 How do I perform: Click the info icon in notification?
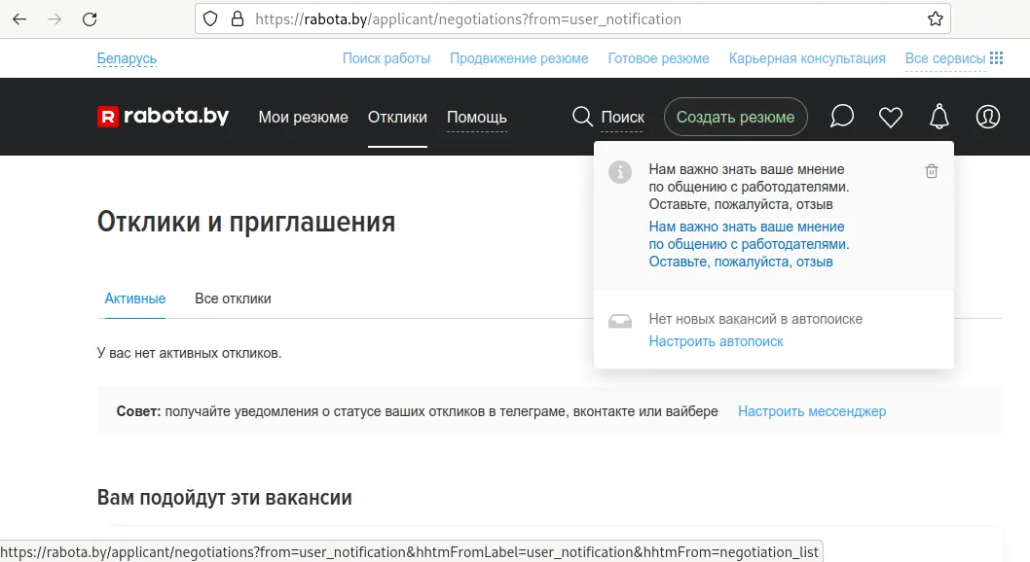[619, 172]
